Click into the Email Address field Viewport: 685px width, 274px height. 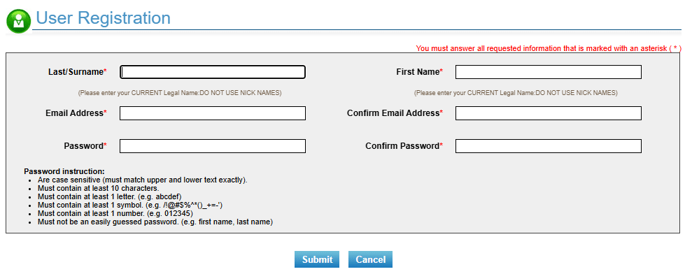(212, 113)
